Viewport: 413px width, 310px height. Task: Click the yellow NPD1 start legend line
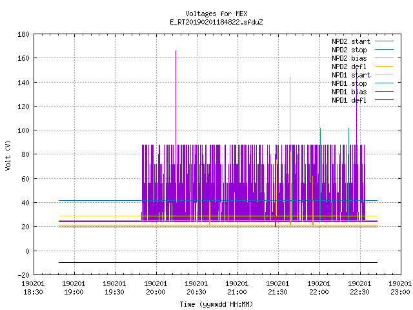tap(384, 75)
